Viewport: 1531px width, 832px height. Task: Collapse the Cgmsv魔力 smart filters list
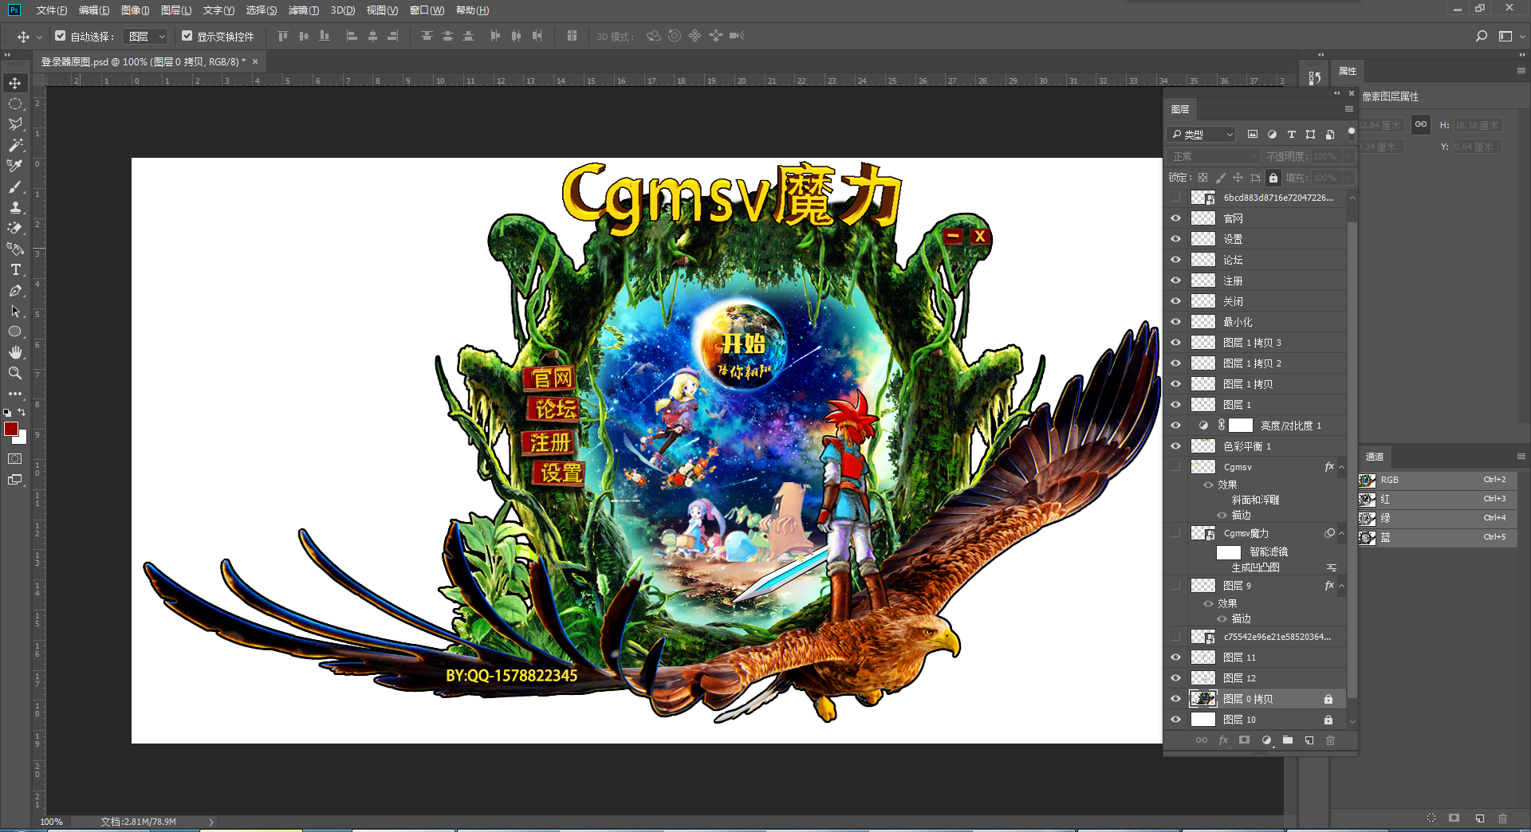coord(1342,533)
